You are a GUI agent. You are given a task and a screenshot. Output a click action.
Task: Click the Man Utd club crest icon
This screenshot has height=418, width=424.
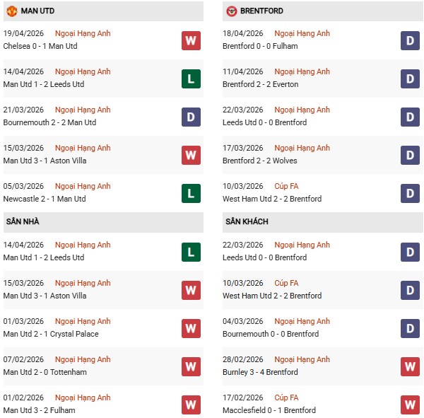pos(11,11)
